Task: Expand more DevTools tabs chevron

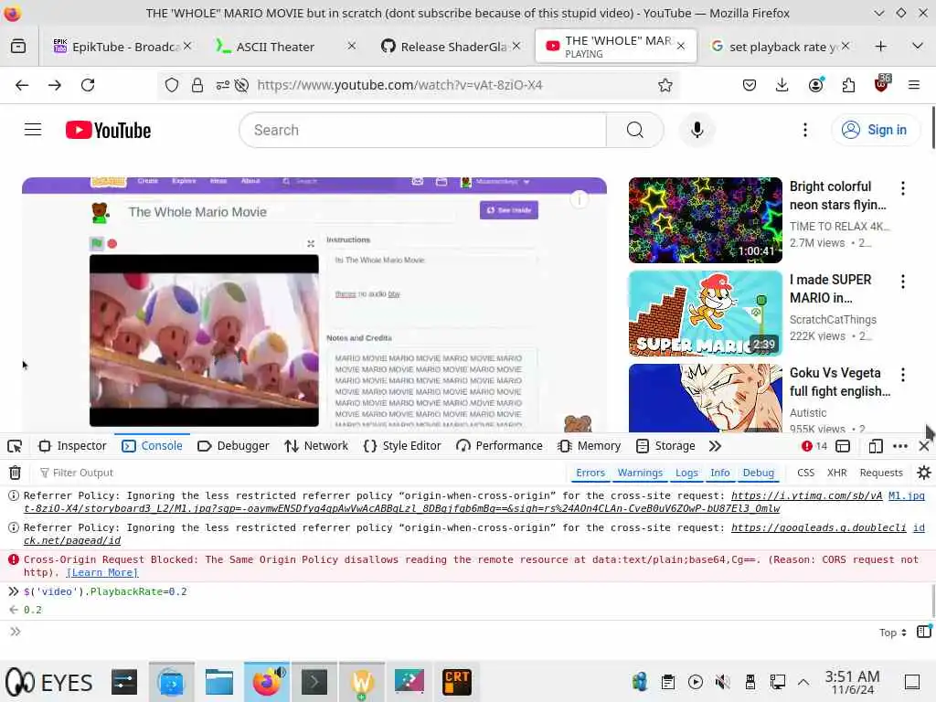Action: [715, 446]
